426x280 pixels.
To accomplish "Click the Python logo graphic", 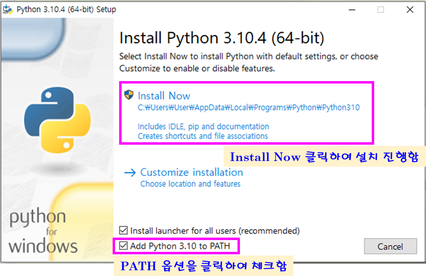I will [x=58, y=120].
